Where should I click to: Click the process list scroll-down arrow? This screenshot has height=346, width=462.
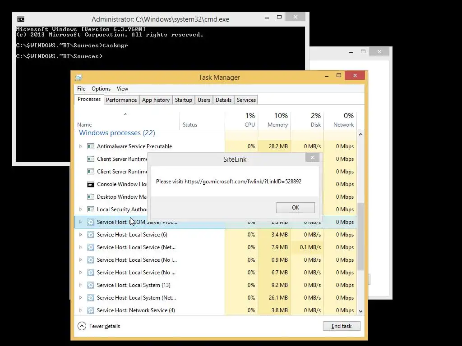[x=360, y=311]
